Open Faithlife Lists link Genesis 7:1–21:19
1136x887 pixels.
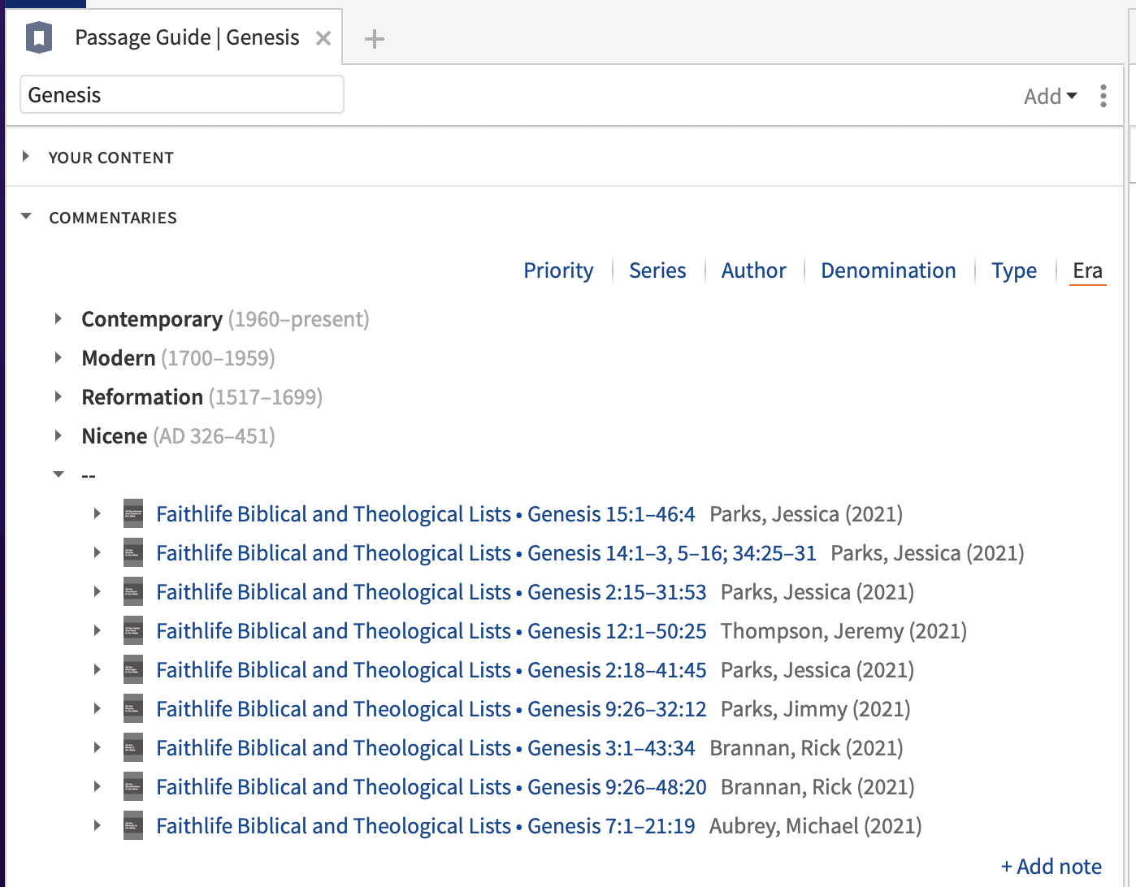[426, 826]
